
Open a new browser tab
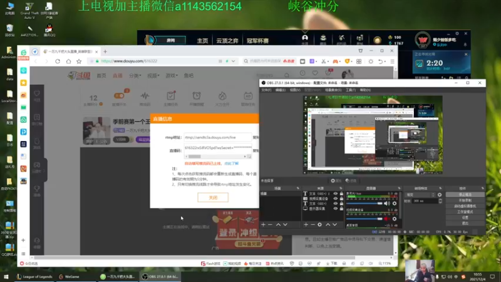coord(105,51)
